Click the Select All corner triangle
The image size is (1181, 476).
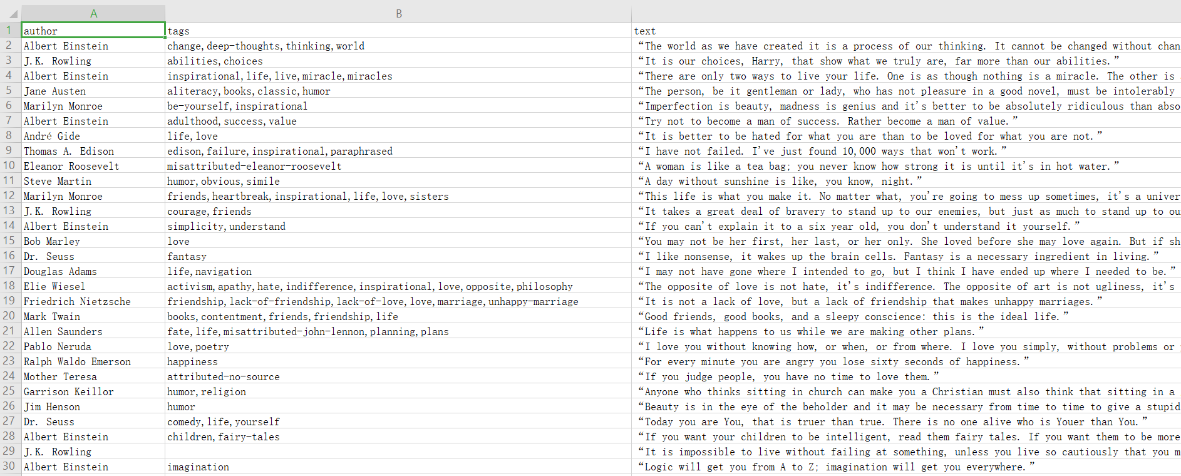coord(13,14)
